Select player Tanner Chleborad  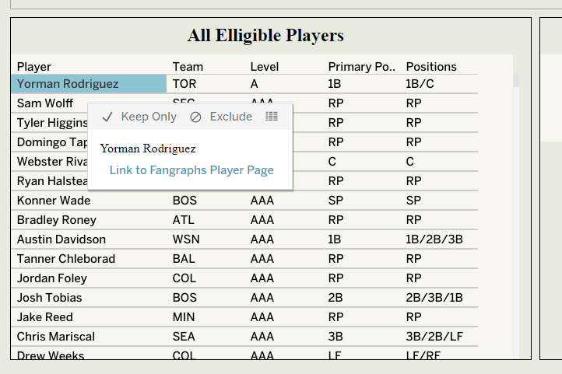[x=66, y=259]
